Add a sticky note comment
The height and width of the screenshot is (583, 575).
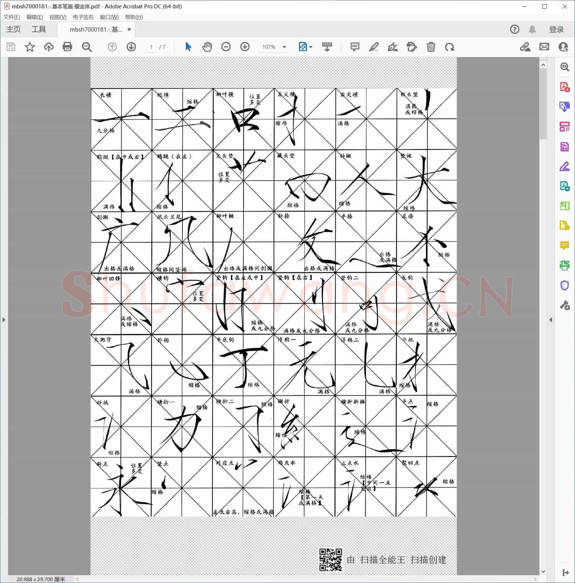point(355,47)
